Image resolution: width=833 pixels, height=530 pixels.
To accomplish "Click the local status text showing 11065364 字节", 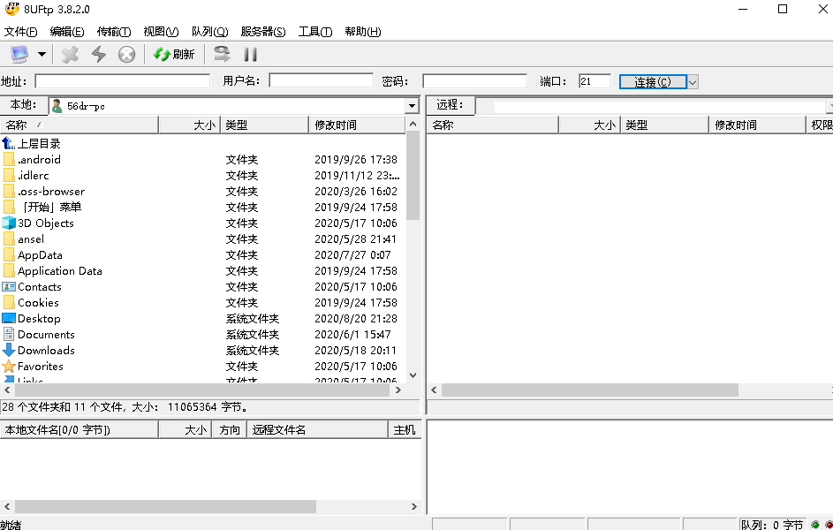I will pyautogui.click(x=125, y=407).
